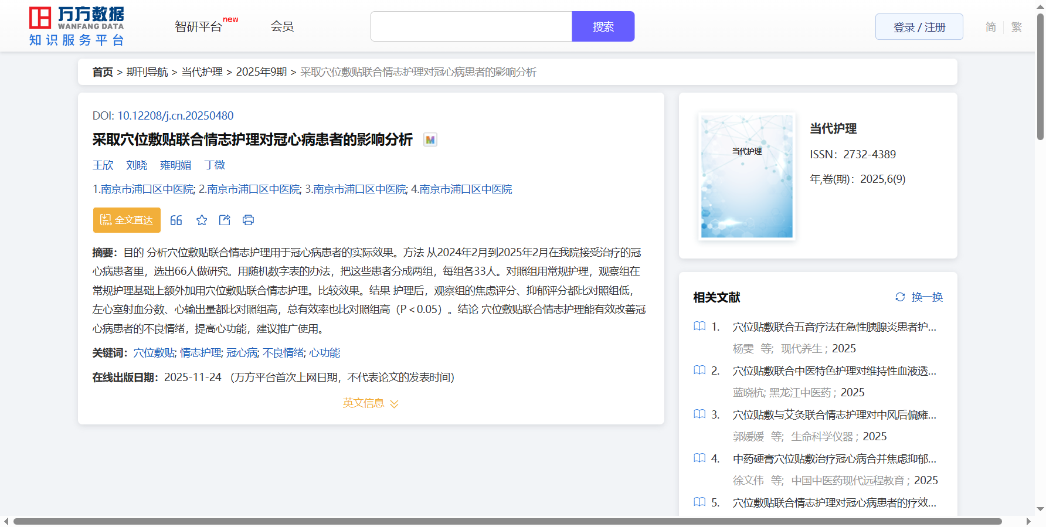The image size is (1046, 527).
Task: Click the print icon
Action: tap(248, 220)
